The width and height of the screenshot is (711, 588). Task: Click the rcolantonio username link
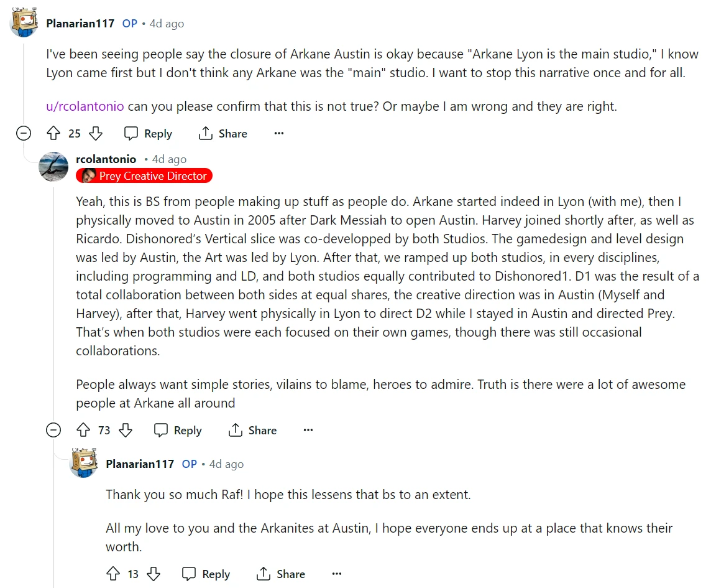(106, 159)
